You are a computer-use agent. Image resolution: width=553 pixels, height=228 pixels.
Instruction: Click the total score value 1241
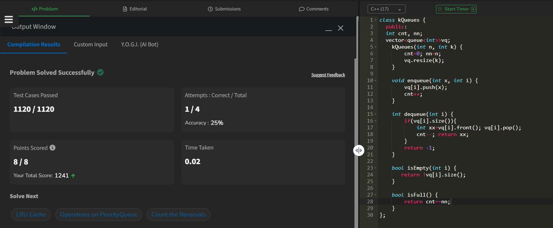(x=62, y=175)
